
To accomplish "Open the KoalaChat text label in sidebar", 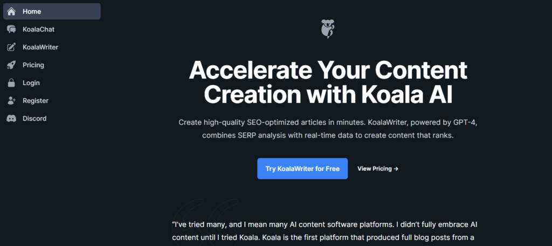I will pyautogui.click(x=38, y=29).
